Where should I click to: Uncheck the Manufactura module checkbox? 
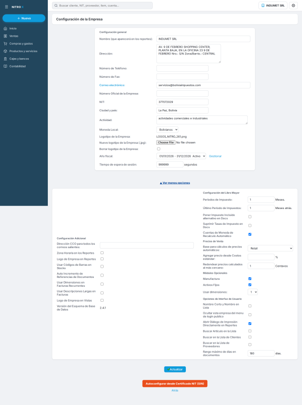point(250,279)
